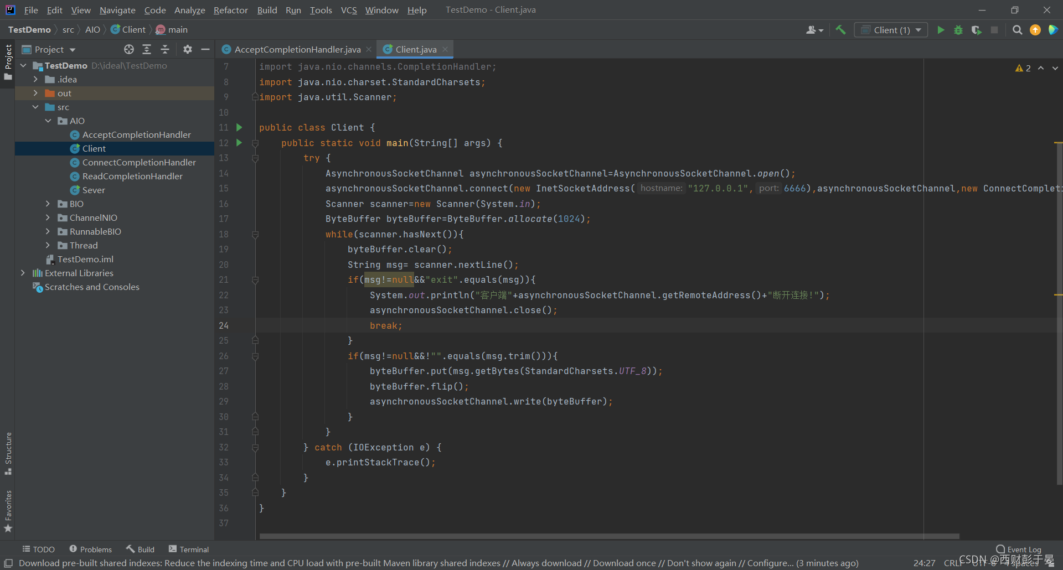Click run gutter icon at line 11

pos(239,127)
